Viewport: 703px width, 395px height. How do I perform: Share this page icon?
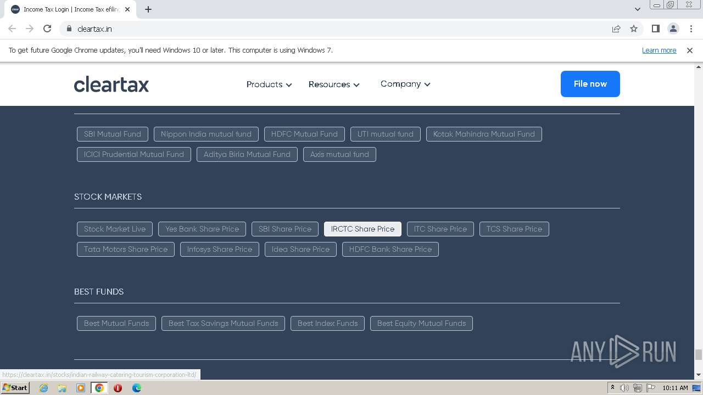[616, 29]
